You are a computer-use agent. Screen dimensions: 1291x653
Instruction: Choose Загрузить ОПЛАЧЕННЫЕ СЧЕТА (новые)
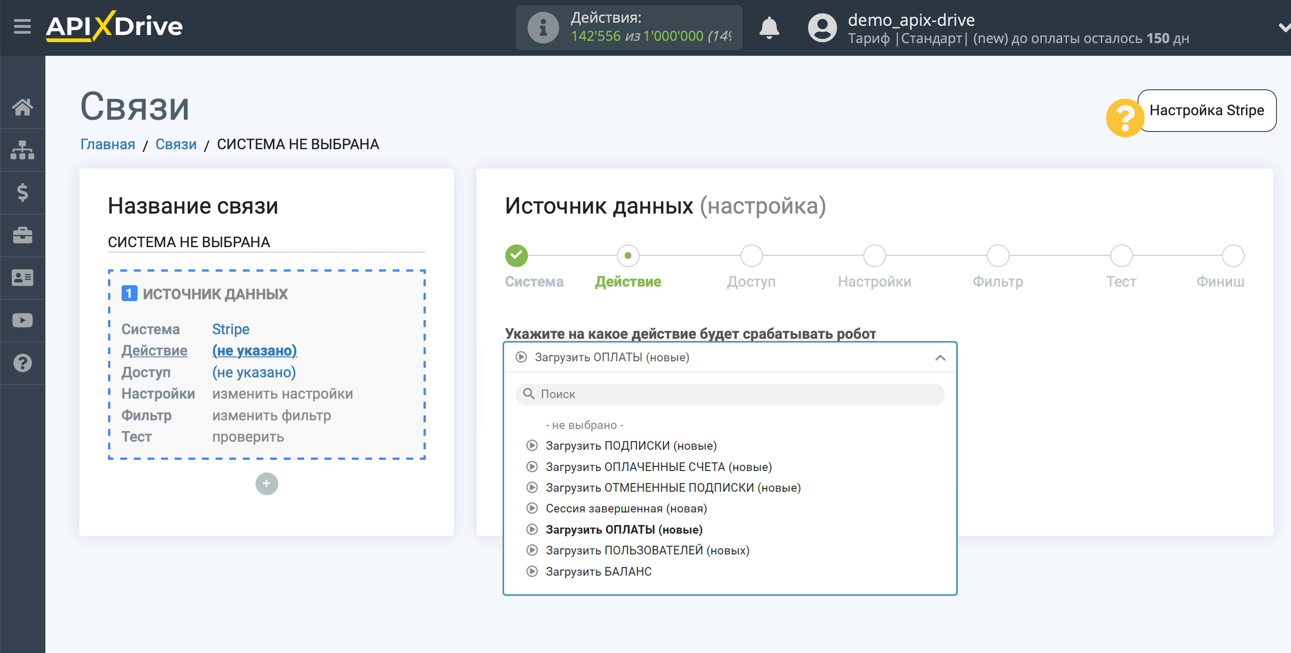pyautogui.click(x=659, y=467)
